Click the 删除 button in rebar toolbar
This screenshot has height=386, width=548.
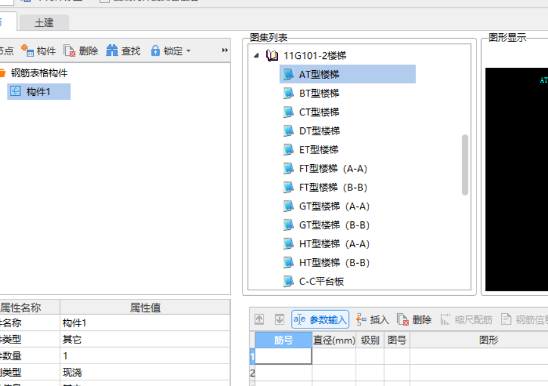tap(415, 319)
